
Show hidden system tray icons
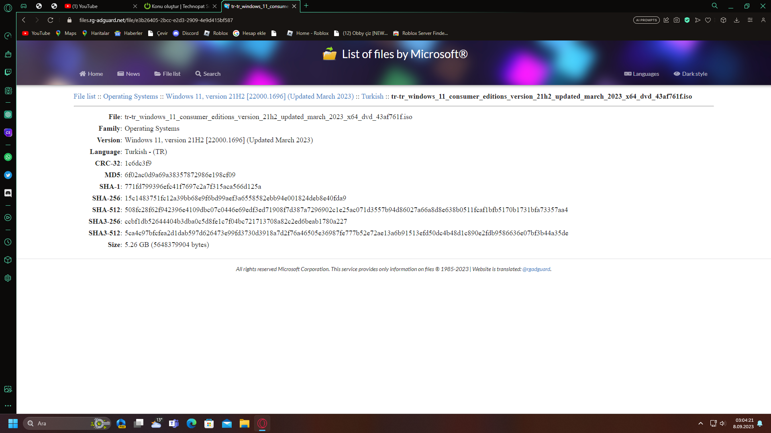click(x=701, y=423)
